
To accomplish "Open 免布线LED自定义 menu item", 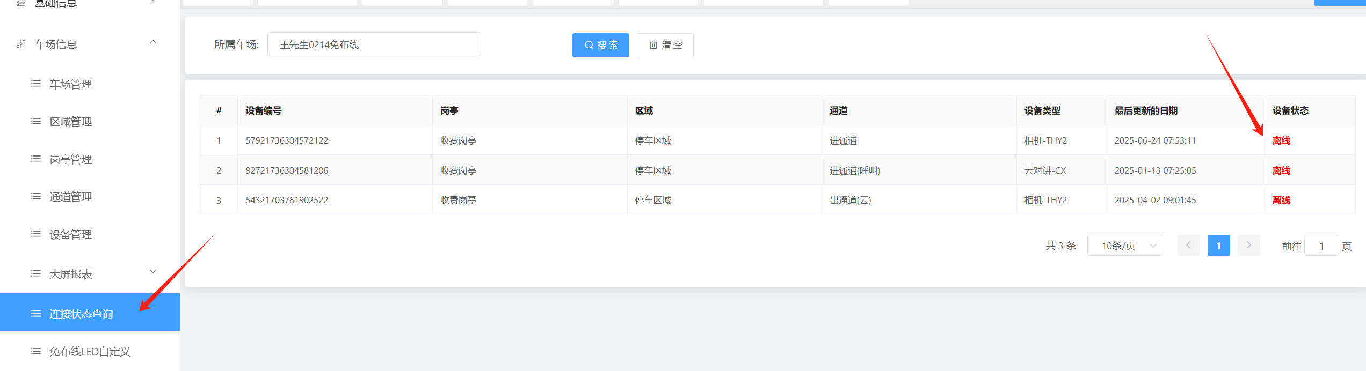I will [90, 351].
